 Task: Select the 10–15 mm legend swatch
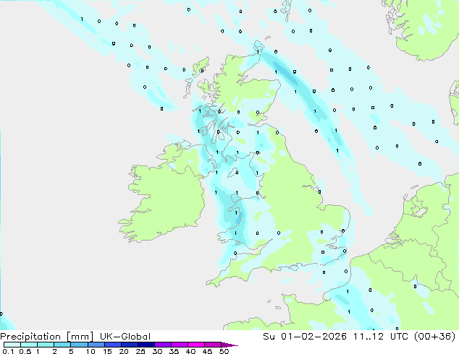96,345
